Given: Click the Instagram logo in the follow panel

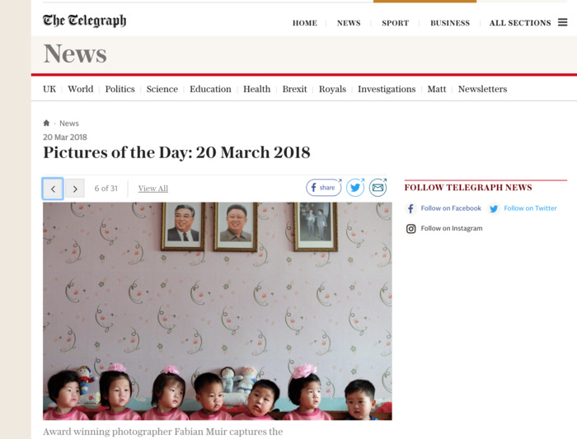Looking at the screenshot, I should [410, 229].
